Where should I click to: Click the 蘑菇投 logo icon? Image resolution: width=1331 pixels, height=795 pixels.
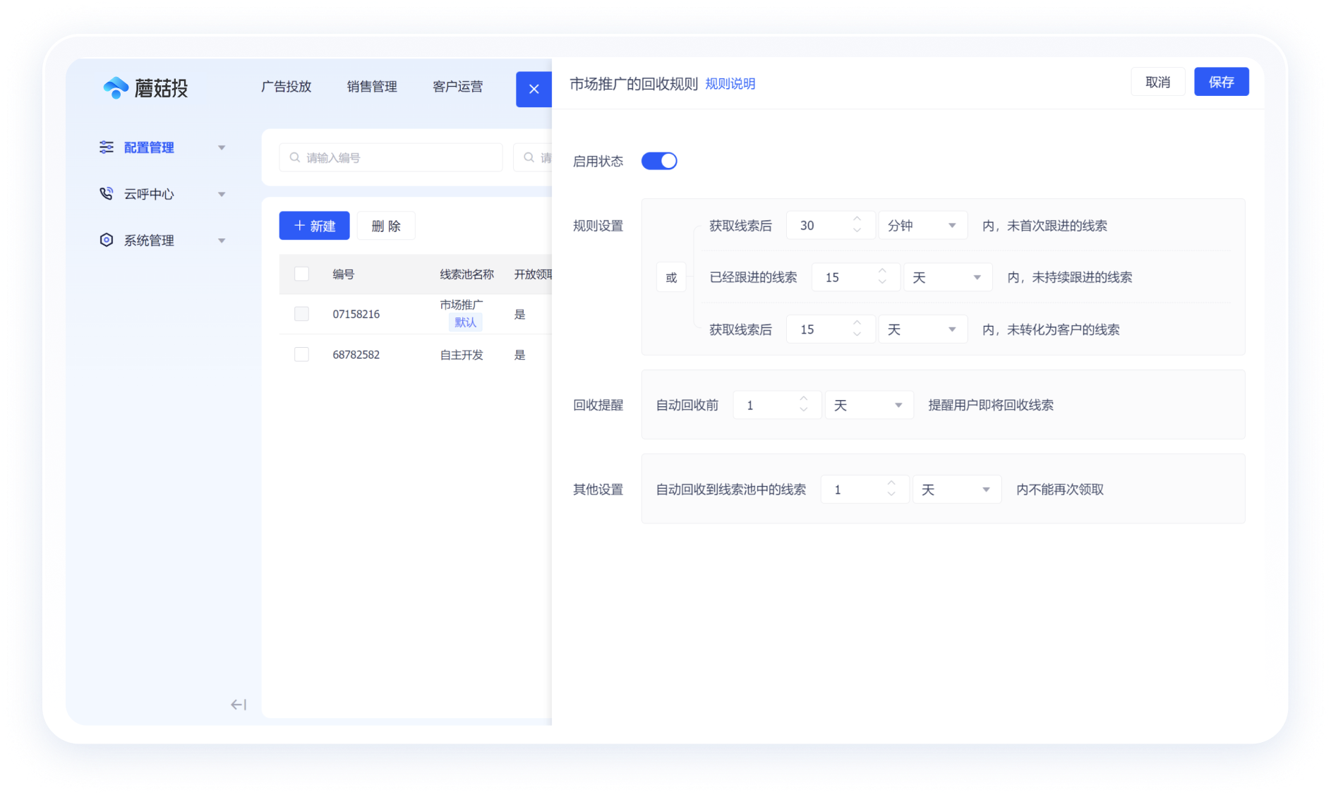116,87
